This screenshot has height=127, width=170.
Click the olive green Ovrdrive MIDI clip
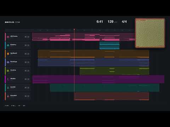[114, 71]
